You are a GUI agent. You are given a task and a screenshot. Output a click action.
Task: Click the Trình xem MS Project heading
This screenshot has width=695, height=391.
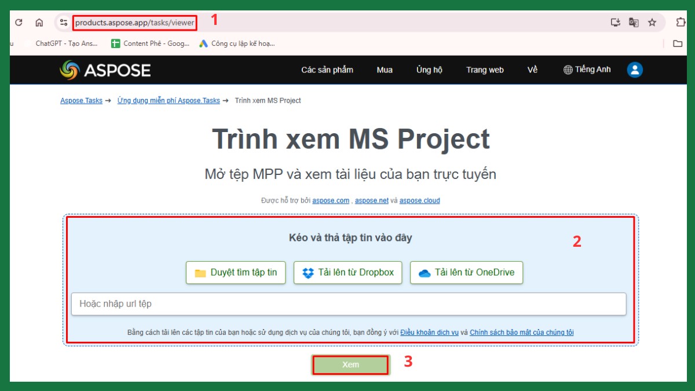click(x=350, y=139)
